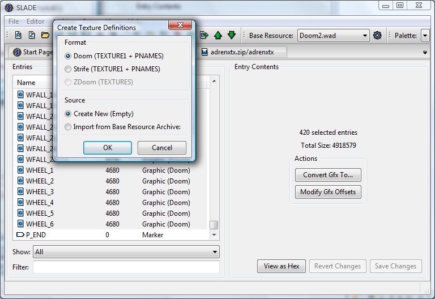The image size is (435, 299).
Task: Open the Show All filter dropdown
Action: click(x=126, y=252)
